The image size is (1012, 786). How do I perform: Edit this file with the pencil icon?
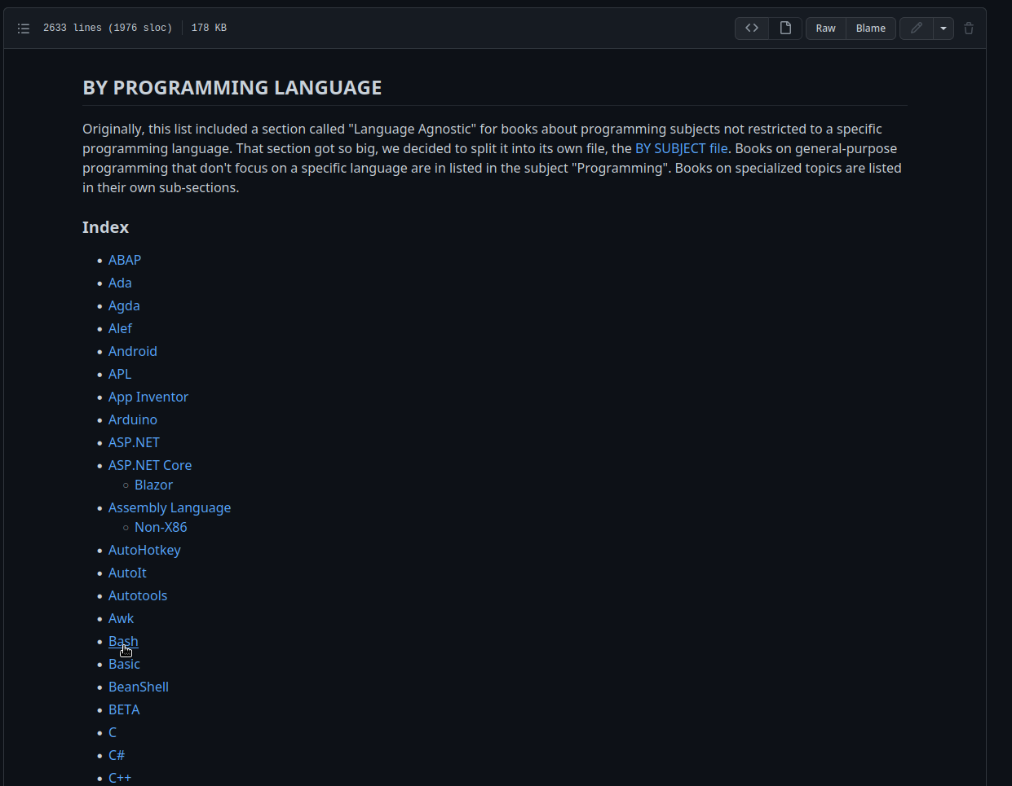pos(917,29)
